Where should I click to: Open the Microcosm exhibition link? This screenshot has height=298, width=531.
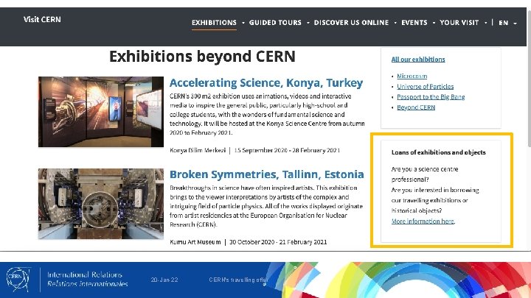412,76
